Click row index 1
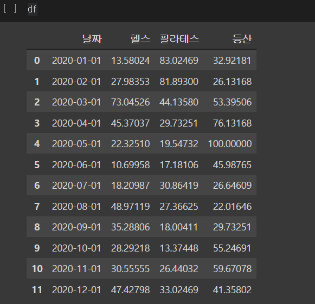This screenshot has width=315, height=304. click(x=37, y=81)
